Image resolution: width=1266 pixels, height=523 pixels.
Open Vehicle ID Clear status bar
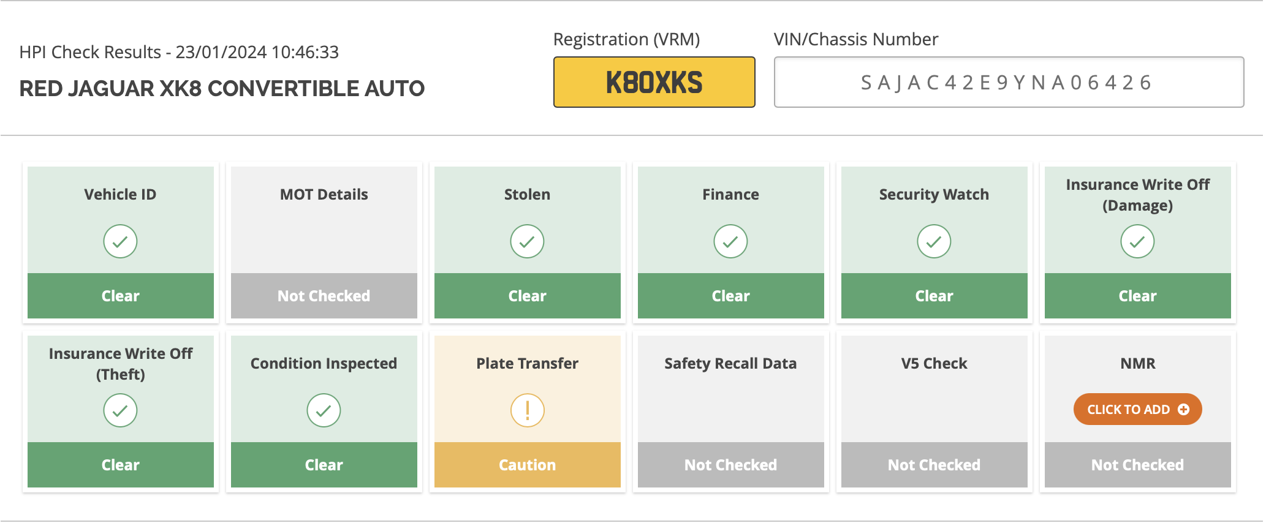coord(121,296)
